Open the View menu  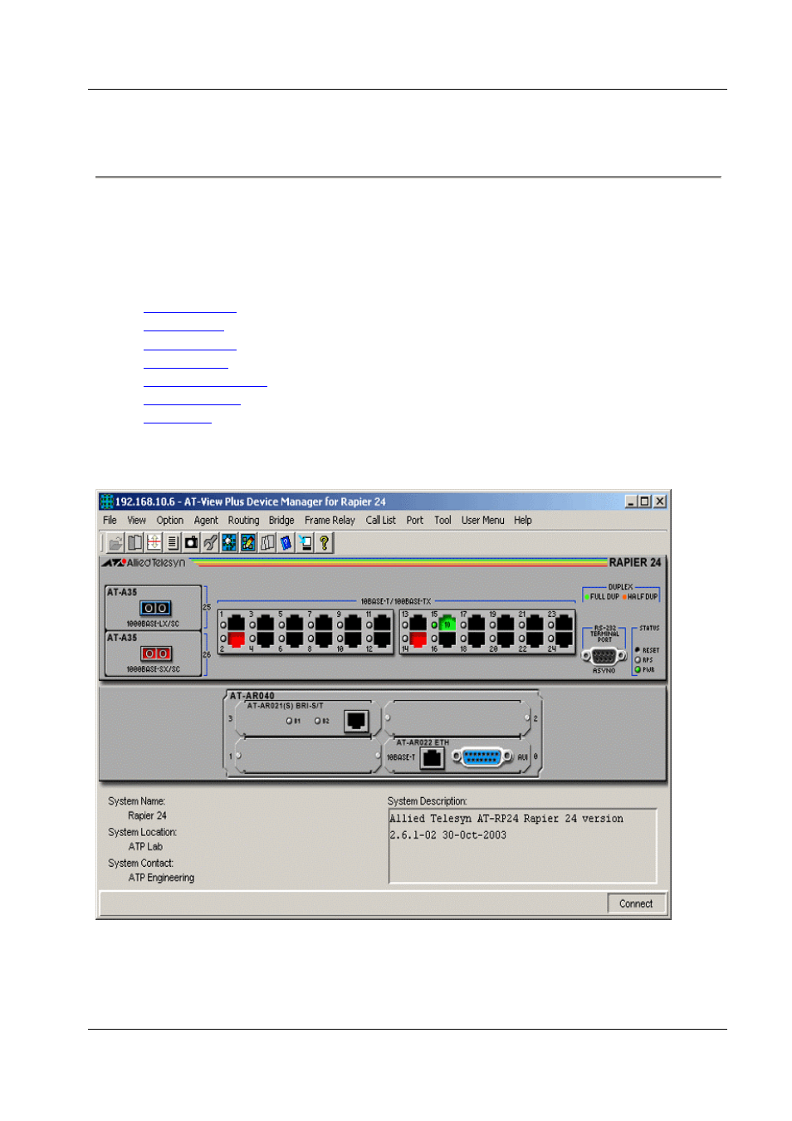click(x=136, y=521)
